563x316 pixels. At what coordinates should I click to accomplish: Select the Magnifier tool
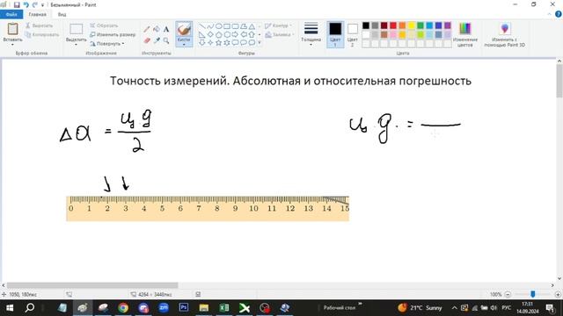[166, 41]
